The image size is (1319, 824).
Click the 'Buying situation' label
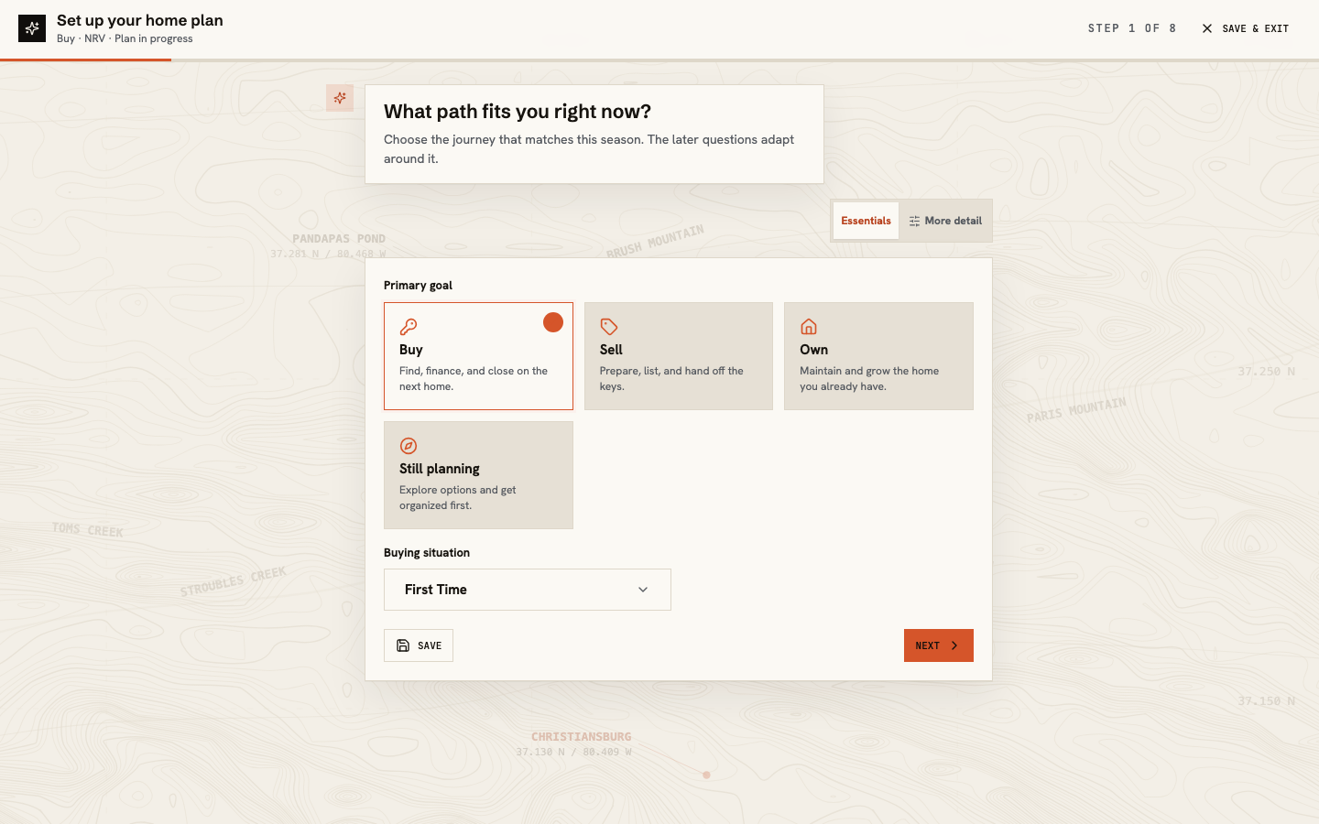click(x=427, y=553)
